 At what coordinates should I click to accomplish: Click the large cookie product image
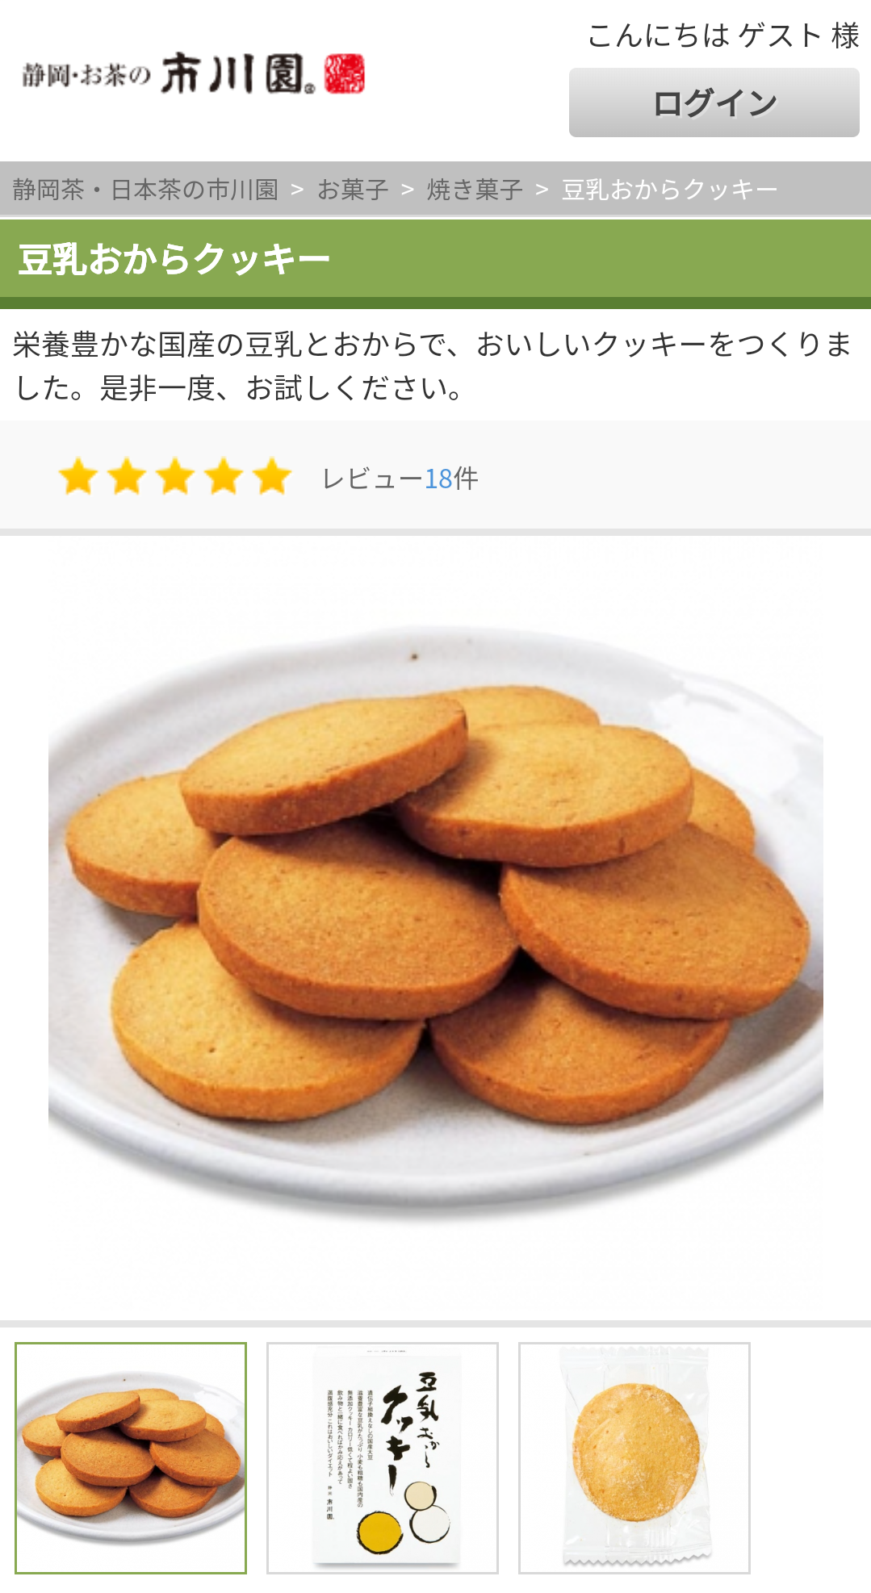(x=436, y=928)
